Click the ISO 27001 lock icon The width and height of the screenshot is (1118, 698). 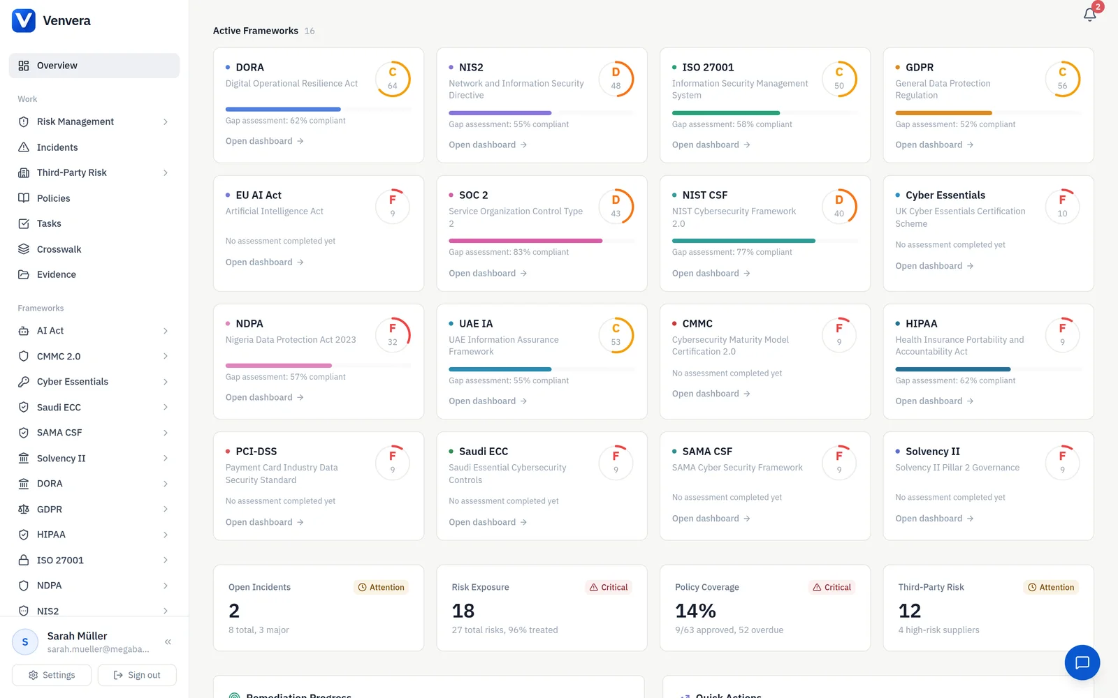pyautogui.click(x=24, y=560)
